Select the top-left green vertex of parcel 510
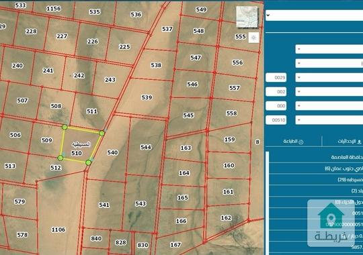Viewport: 363px width, 255px height. [x=65, y=127]
